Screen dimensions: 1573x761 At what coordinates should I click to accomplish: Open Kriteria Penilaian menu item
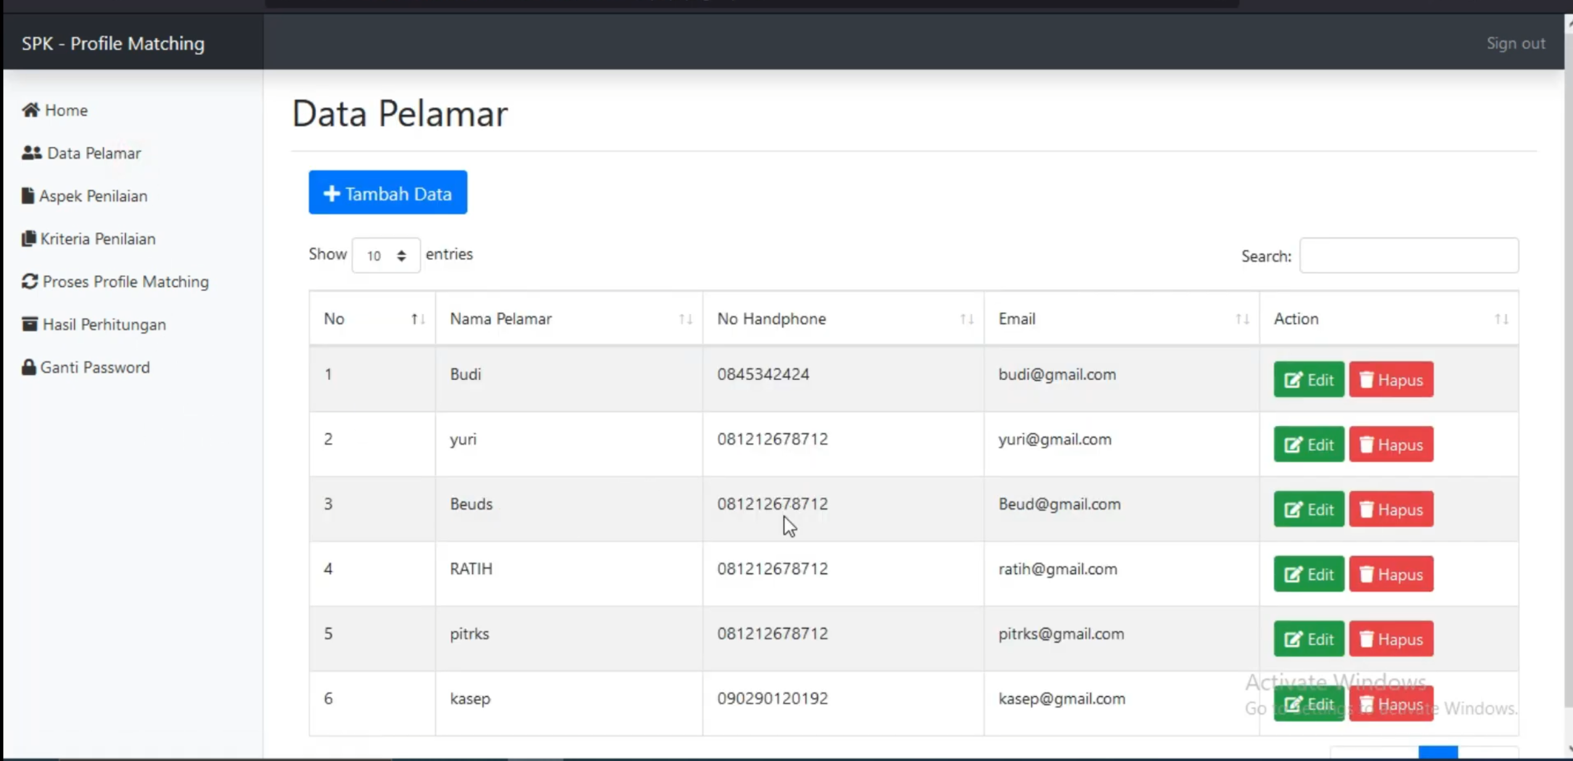89,239
